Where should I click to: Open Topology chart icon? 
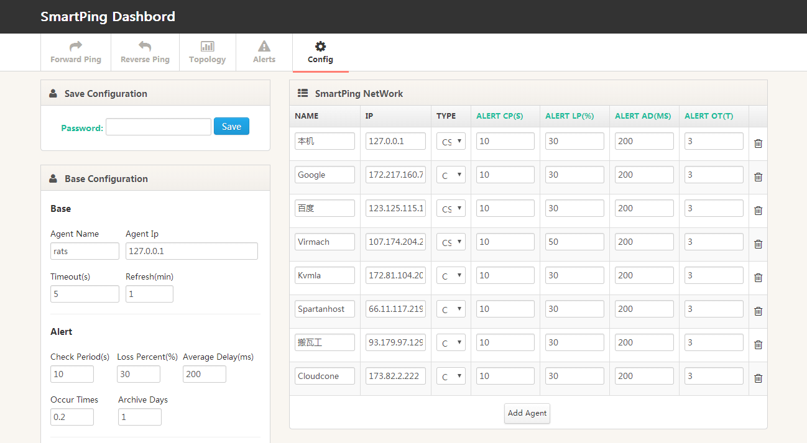click(x=208, y=46)
